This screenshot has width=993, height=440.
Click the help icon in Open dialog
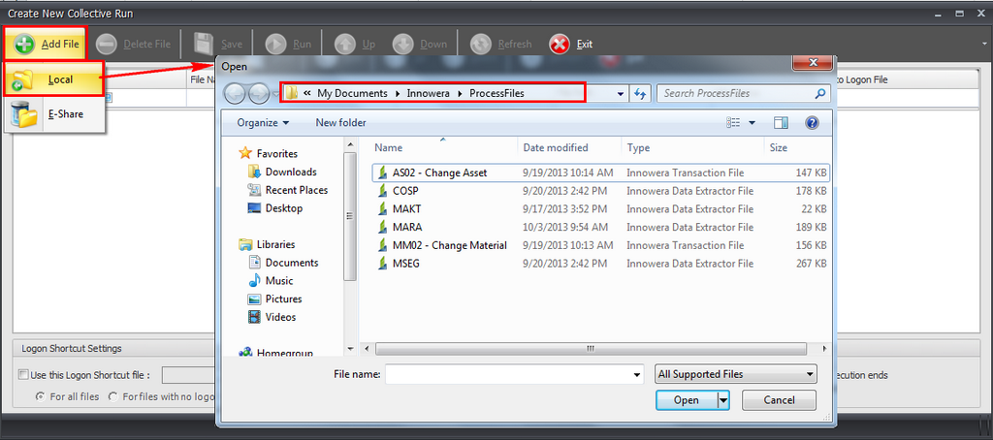[812, 123]
